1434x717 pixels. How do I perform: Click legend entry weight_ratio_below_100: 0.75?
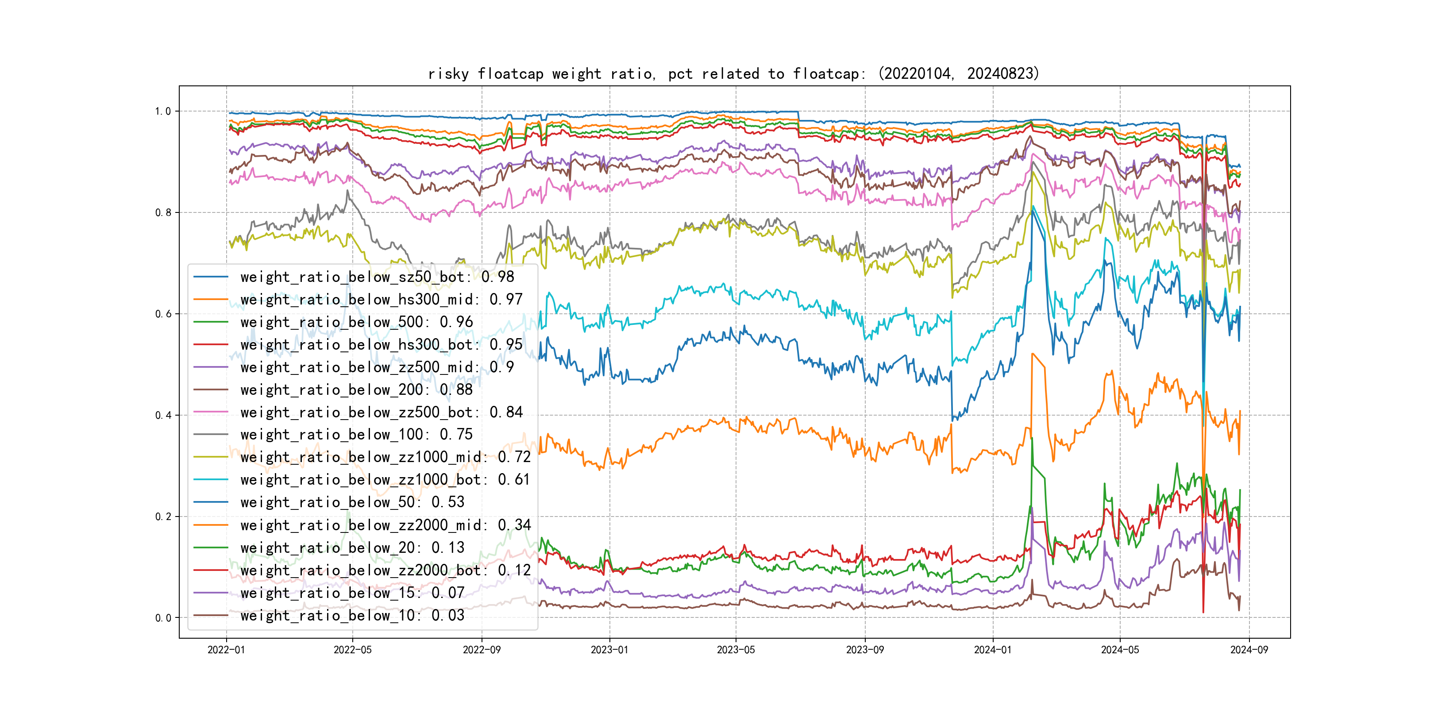point(356,434)
